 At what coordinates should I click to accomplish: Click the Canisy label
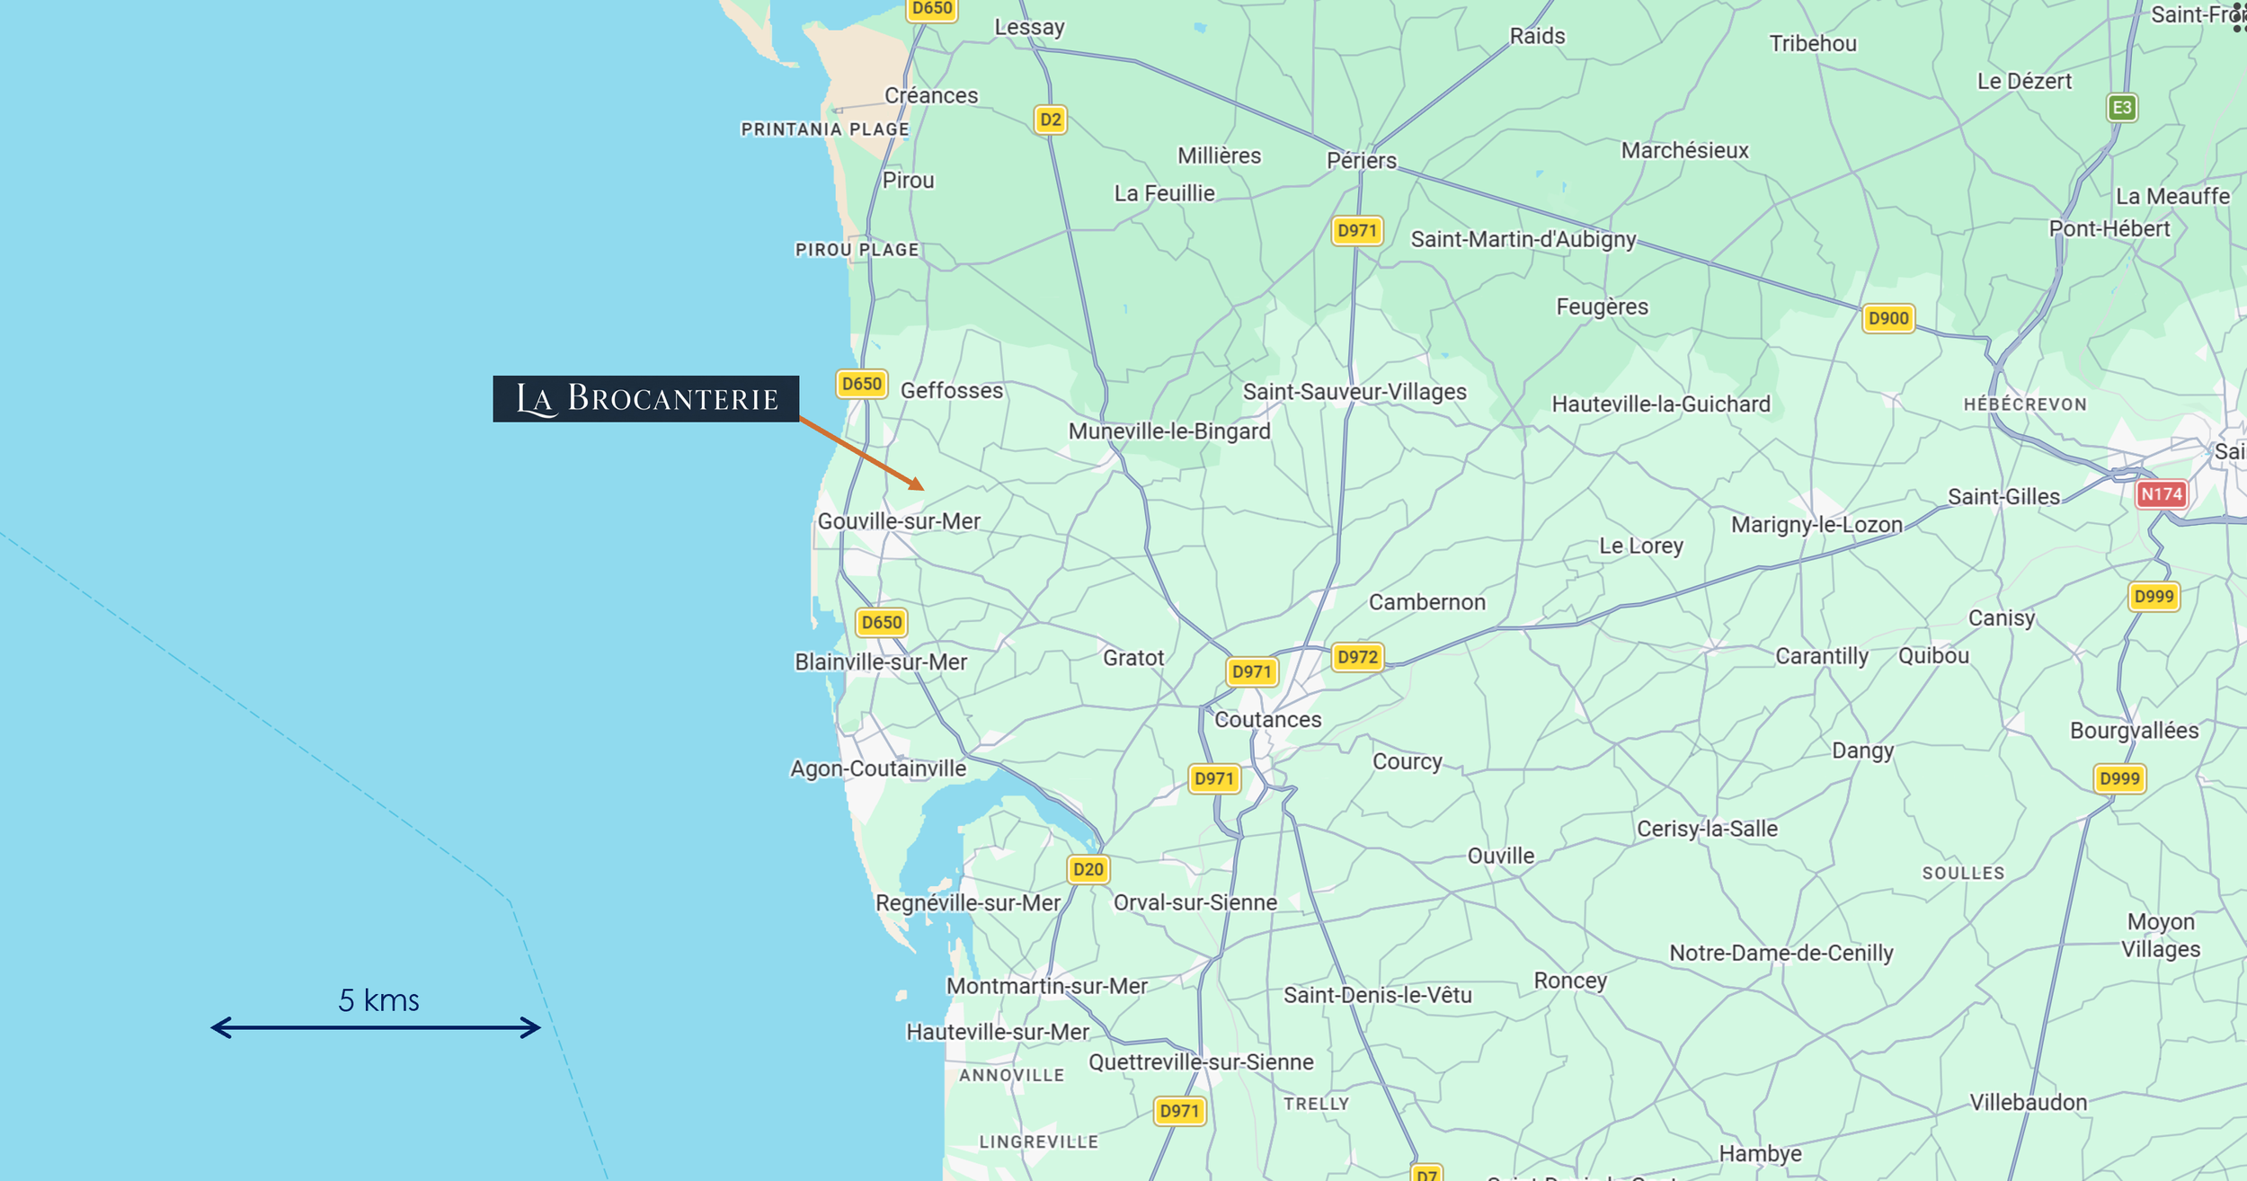coord(2001,618)
